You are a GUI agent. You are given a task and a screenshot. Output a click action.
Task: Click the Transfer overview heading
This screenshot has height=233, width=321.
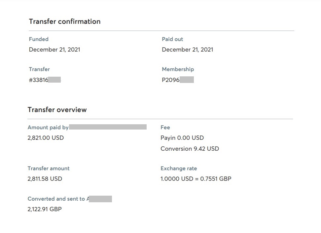[57, 110]
